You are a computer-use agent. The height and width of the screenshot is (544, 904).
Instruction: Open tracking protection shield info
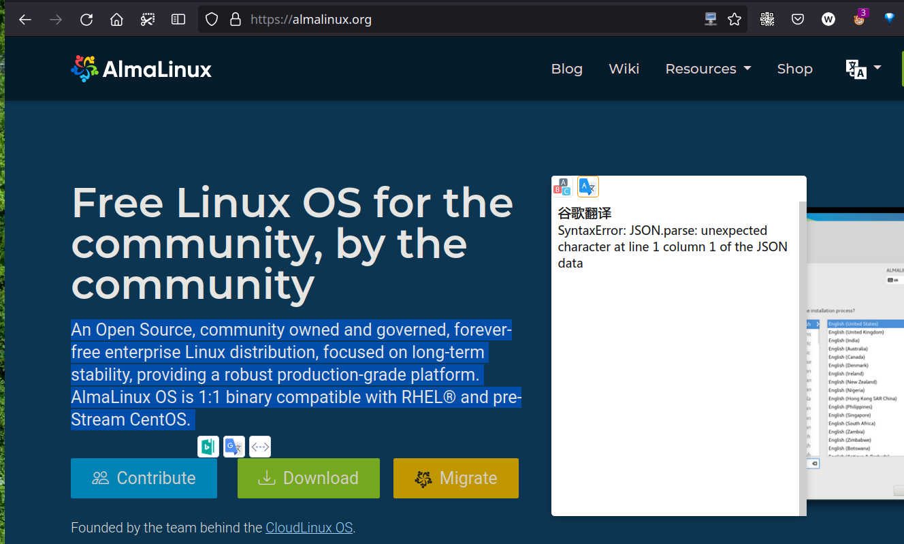[x=212, y=20]
